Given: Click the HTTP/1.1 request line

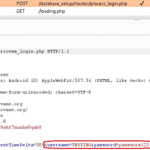Looking at the screenshot, I should (x=75, y=51).
